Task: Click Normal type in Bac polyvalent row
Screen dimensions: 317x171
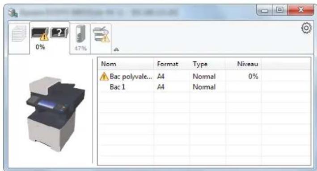Action: pos(204,77)
